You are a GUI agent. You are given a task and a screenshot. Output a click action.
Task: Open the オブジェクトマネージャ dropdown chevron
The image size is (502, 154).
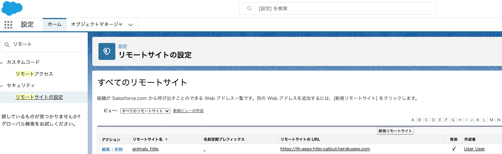(130, 25)
